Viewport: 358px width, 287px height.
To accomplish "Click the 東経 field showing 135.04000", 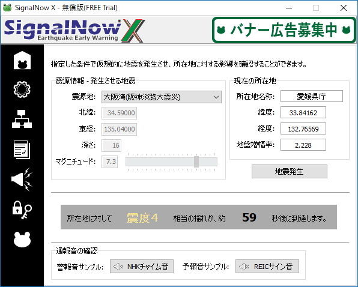I will coord(119,129).
